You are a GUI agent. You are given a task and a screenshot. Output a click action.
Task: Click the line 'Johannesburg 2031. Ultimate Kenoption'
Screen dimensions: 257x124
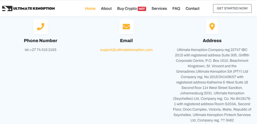tap(212, 93)
